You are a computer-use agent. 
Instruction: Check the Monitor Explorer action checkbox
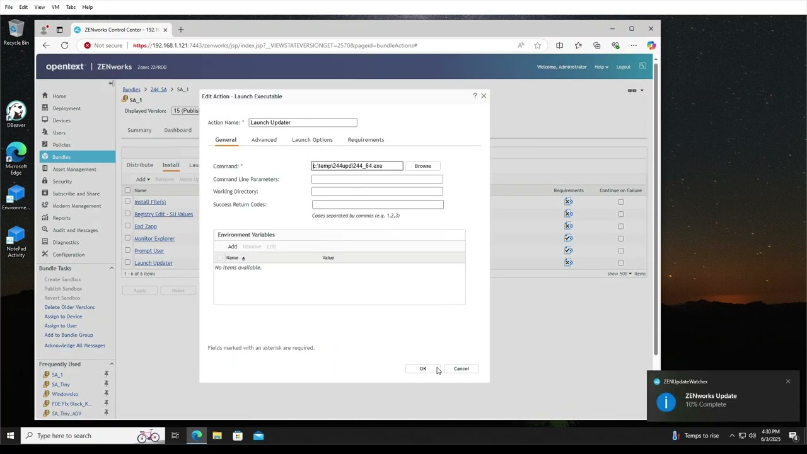127,238
